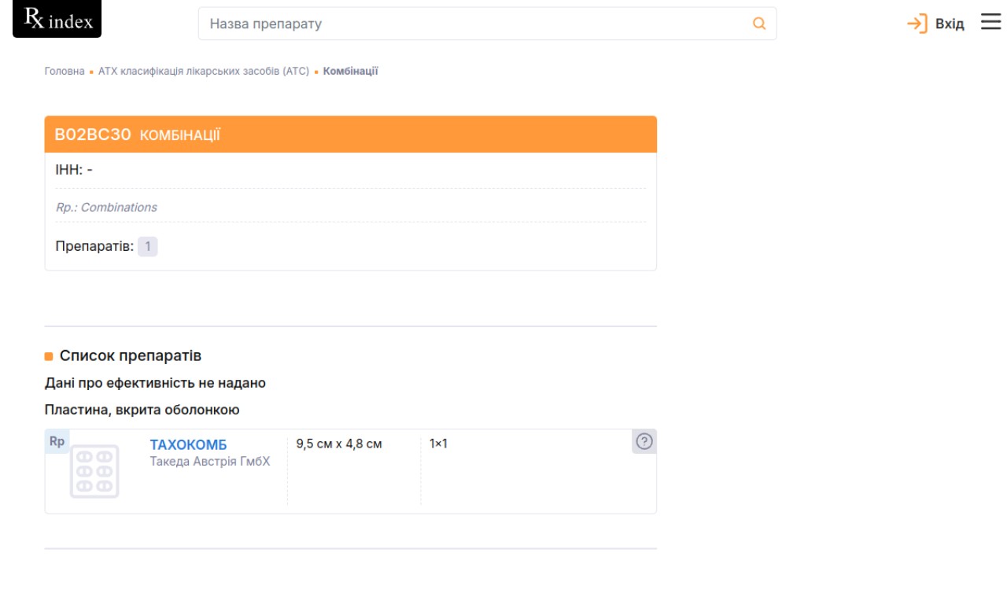Click the 9,5 см x 4,8 см size
The height and width of the screenshot is (604, 1007).
(x=339, y=444)
